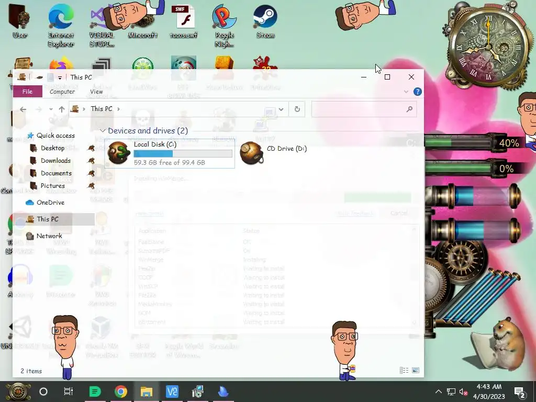Unpin Desktop using its pin icon
This screenshot has height=402, width=536.
[x=91, y=148]
